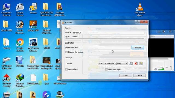
Task: Select the Recuva desktop icon
Action: [33, 8]
